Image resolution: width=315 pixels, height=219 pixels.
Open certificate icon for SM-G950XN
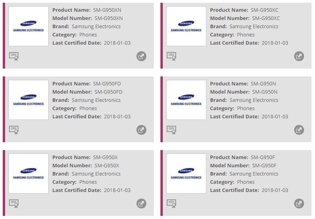(x=14, y=56)
